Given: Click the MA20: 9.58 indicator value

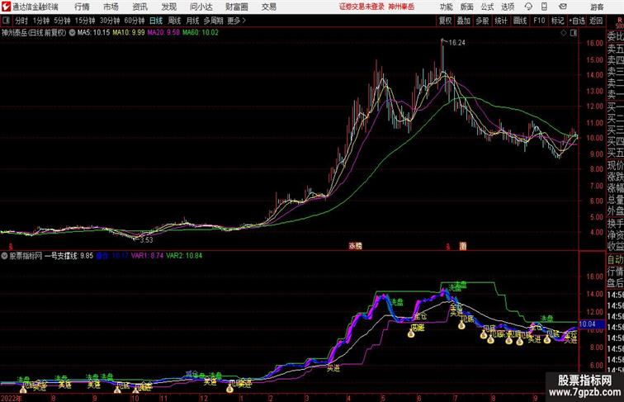Looking at the screenshot, I should (163, 33).
